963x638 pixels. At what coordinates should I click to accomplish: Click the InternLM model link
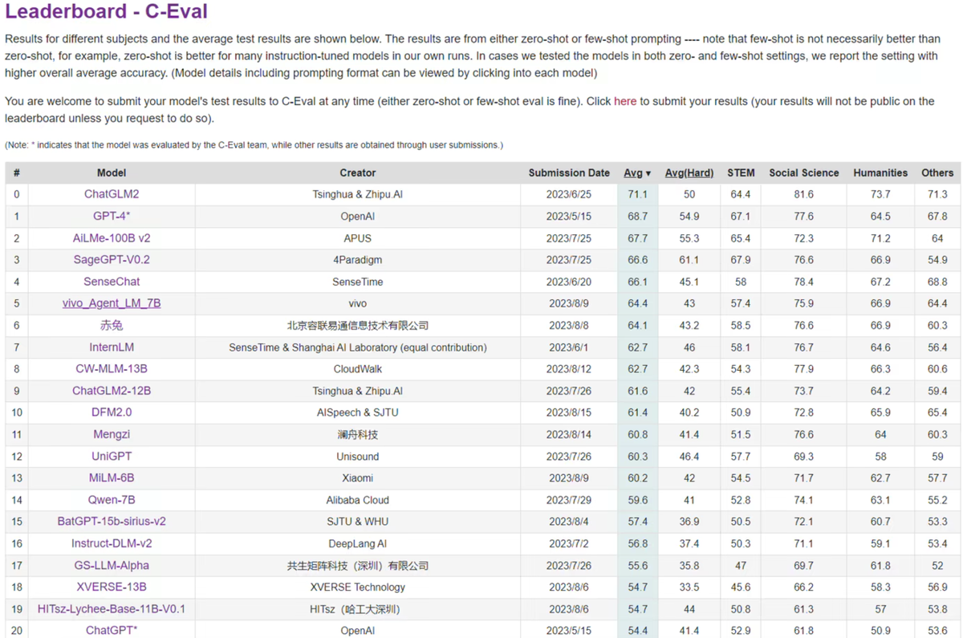click(112, 347)
